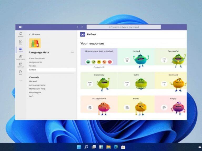Open the FAQ channel

tap(31, 96)
